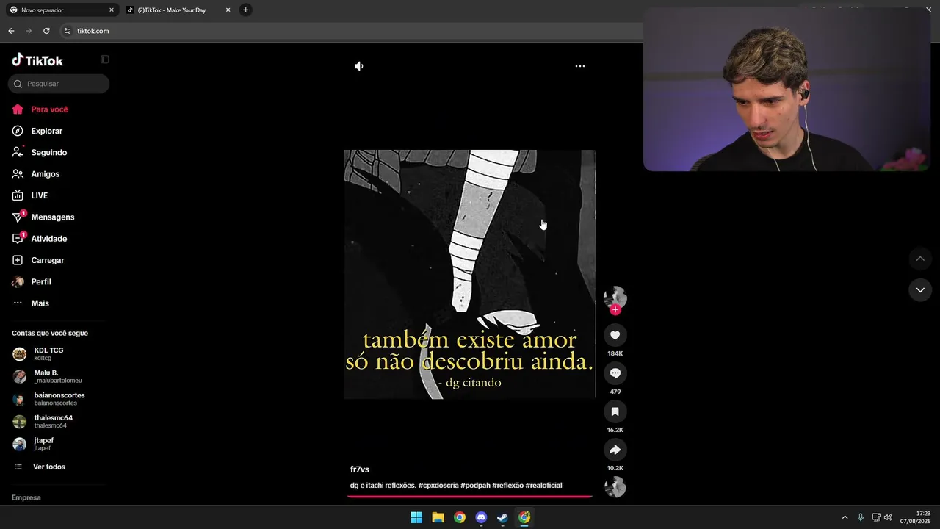Switch to the Novo separador browser tab

62,10
